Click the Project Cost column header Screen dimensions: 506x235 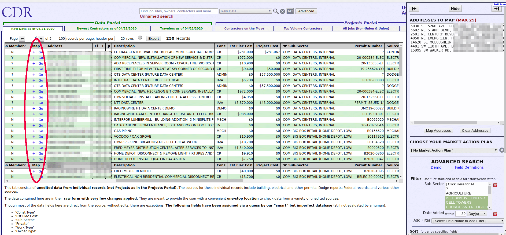[267, 46]
